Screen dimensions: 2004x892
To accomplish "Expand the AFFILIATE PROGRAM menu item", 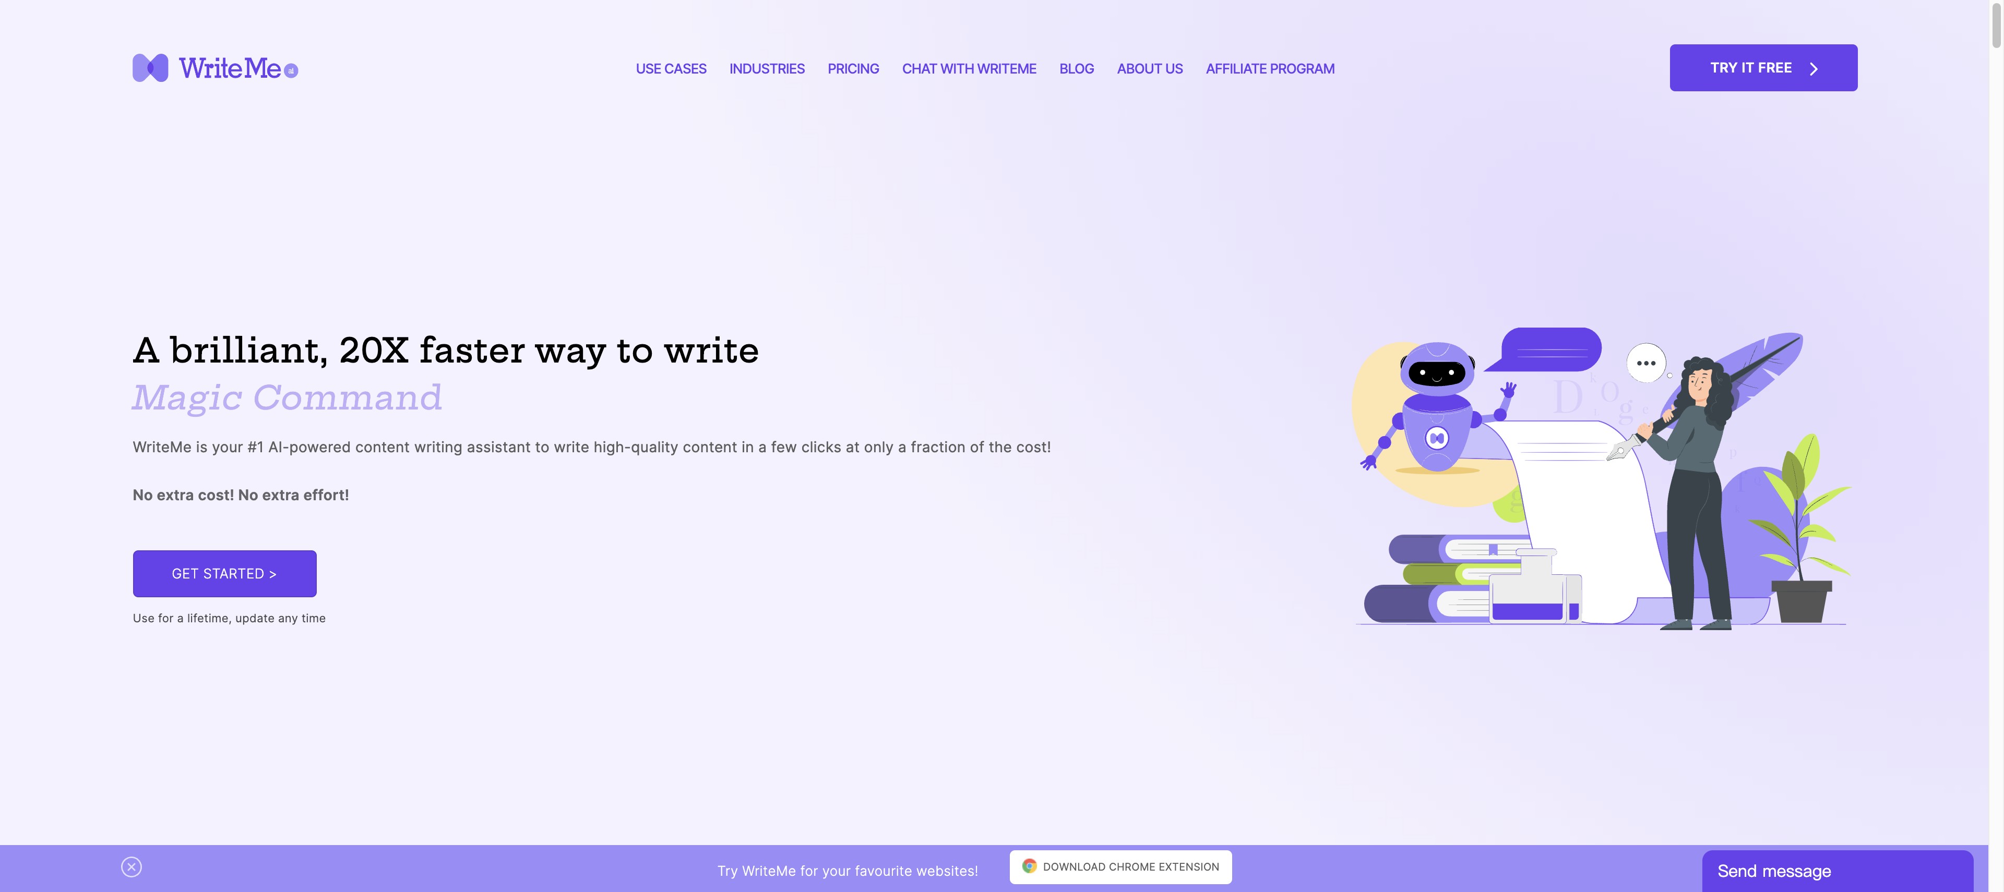I will [1270, 66].
